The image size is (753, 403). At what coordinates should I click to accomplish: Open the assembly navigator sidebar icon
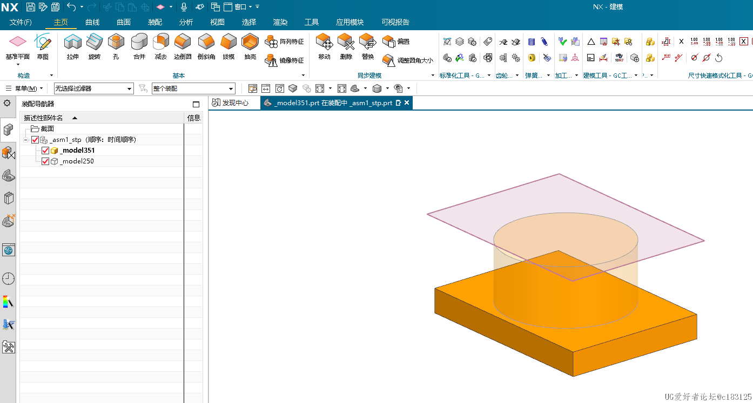click(x=8, y=129)
